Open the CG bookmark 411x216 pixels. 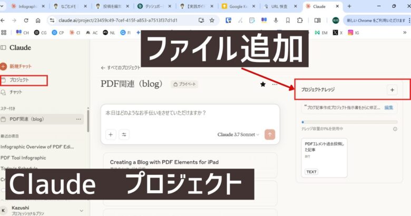[40, 33]
